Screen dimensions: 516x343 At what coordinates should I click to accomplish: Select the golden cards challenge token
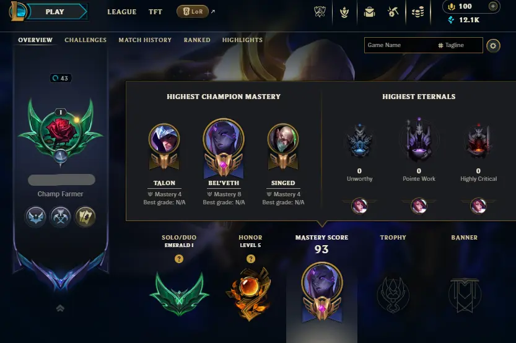(x=85, y=217)
